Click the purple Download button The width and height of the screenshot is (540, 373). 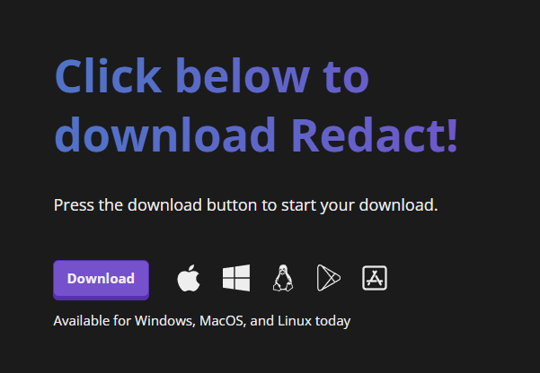pyautogui.click(x=101, y=280)
